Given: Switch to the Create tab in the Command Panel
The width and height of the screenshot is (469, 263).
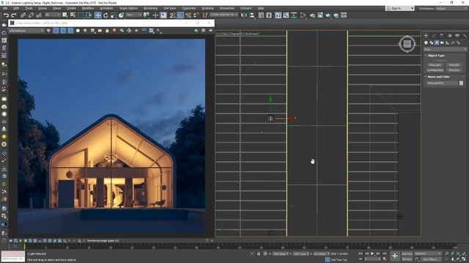Looking at the screenshot, I should point(426,36).
